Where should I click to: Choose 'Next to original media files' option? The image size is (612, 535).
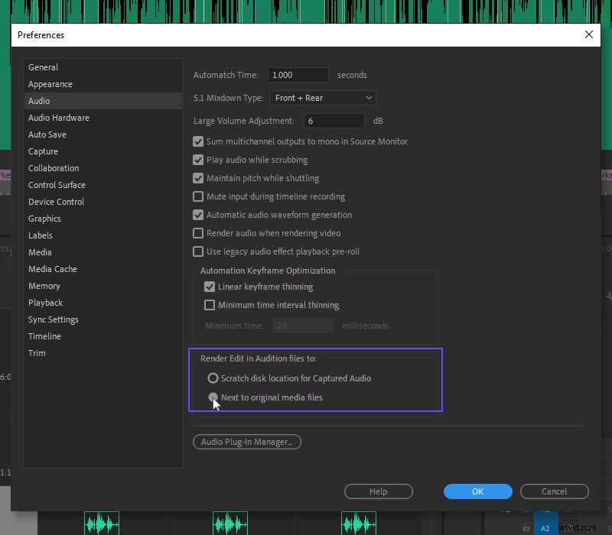(x=213, y=397)
